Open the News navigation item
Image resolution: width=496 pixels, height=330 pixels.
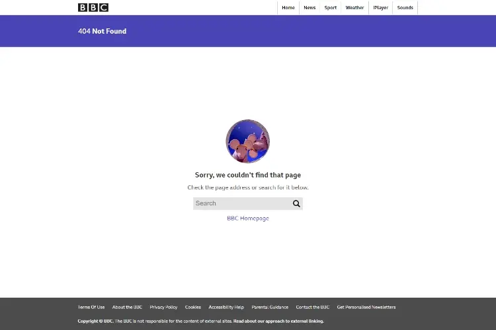click(x=310, y=7)
